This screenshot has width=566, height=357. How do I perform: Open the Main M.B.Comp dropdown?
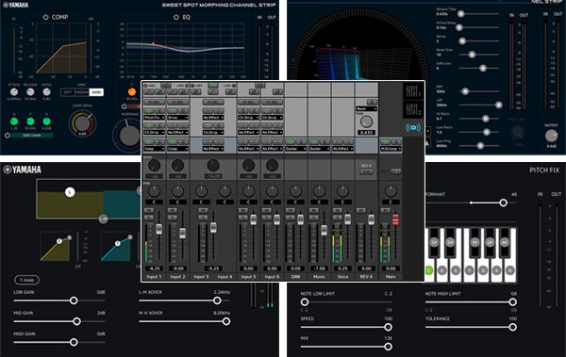[x=391, y=149]
